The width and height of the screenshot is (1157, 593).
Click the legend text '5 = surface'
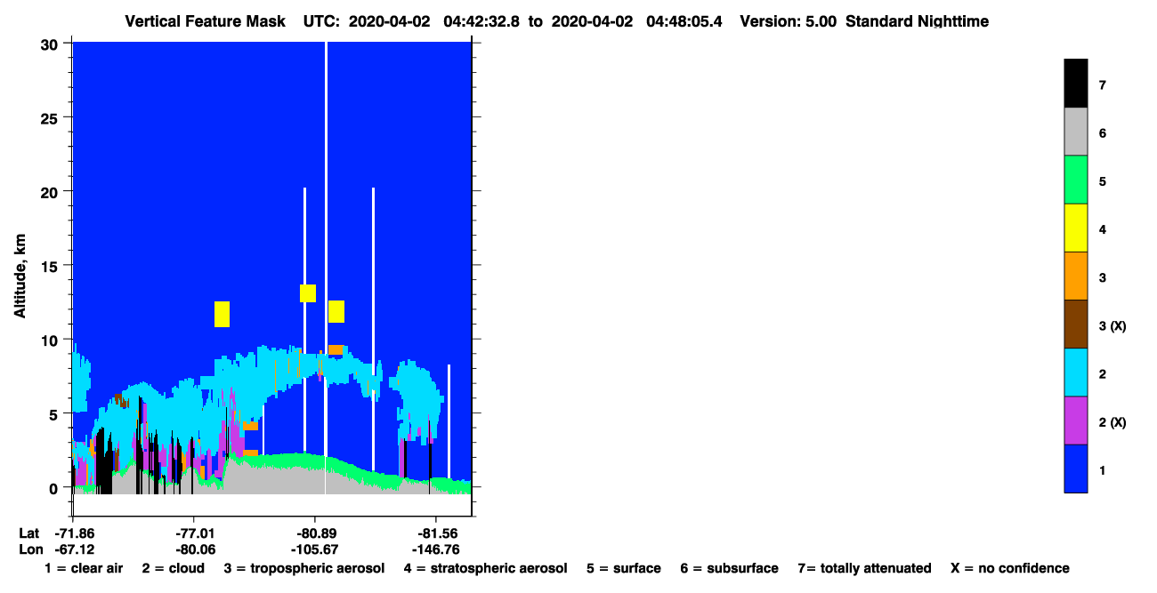(623, 568)
